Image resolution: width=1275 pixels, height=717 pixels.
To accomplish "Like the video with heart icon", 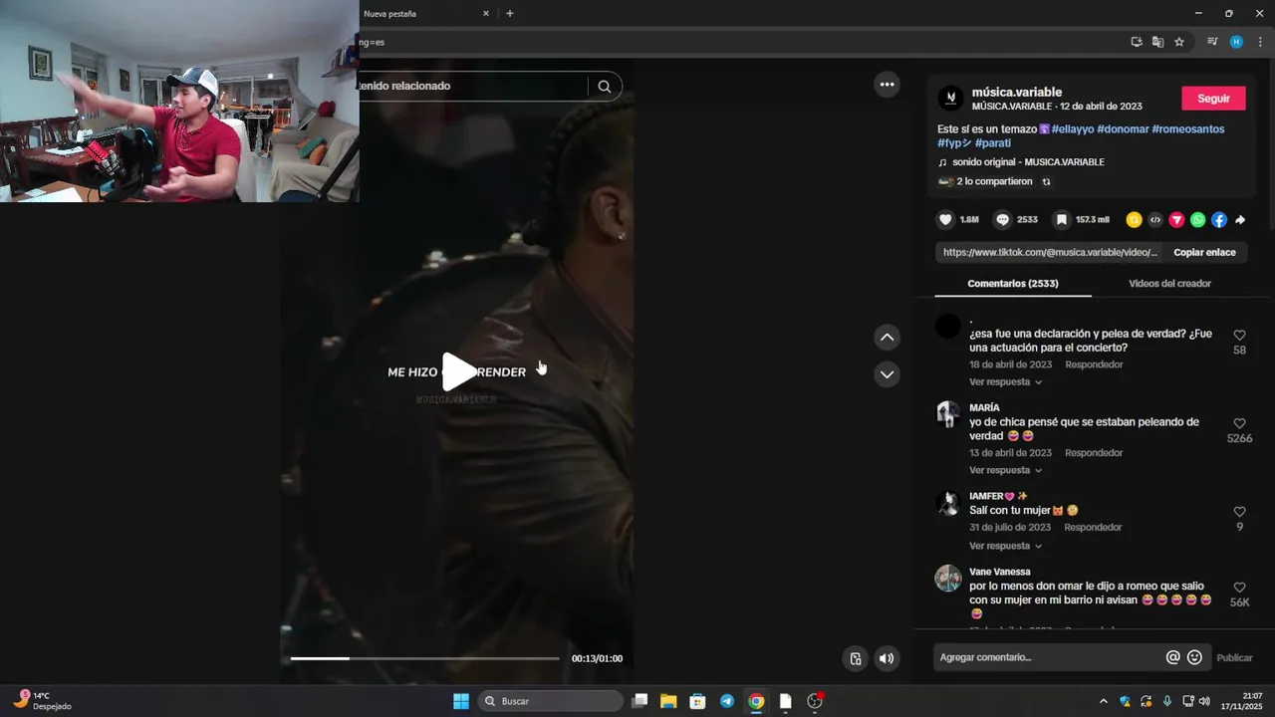I will click(945, 219).
